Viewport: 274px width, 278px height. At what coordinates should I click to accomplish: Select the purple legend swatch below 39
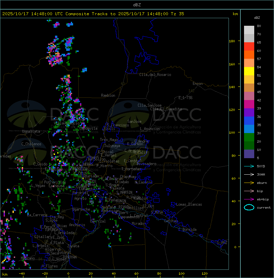[249, 112]
